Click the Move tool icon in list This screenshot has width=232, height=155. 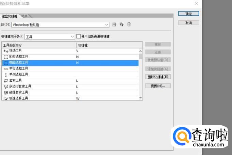point(6,51)
